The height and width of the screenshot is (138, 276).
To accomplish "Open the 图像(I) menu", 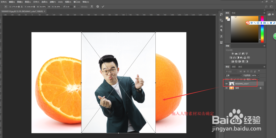I will 20,2.
